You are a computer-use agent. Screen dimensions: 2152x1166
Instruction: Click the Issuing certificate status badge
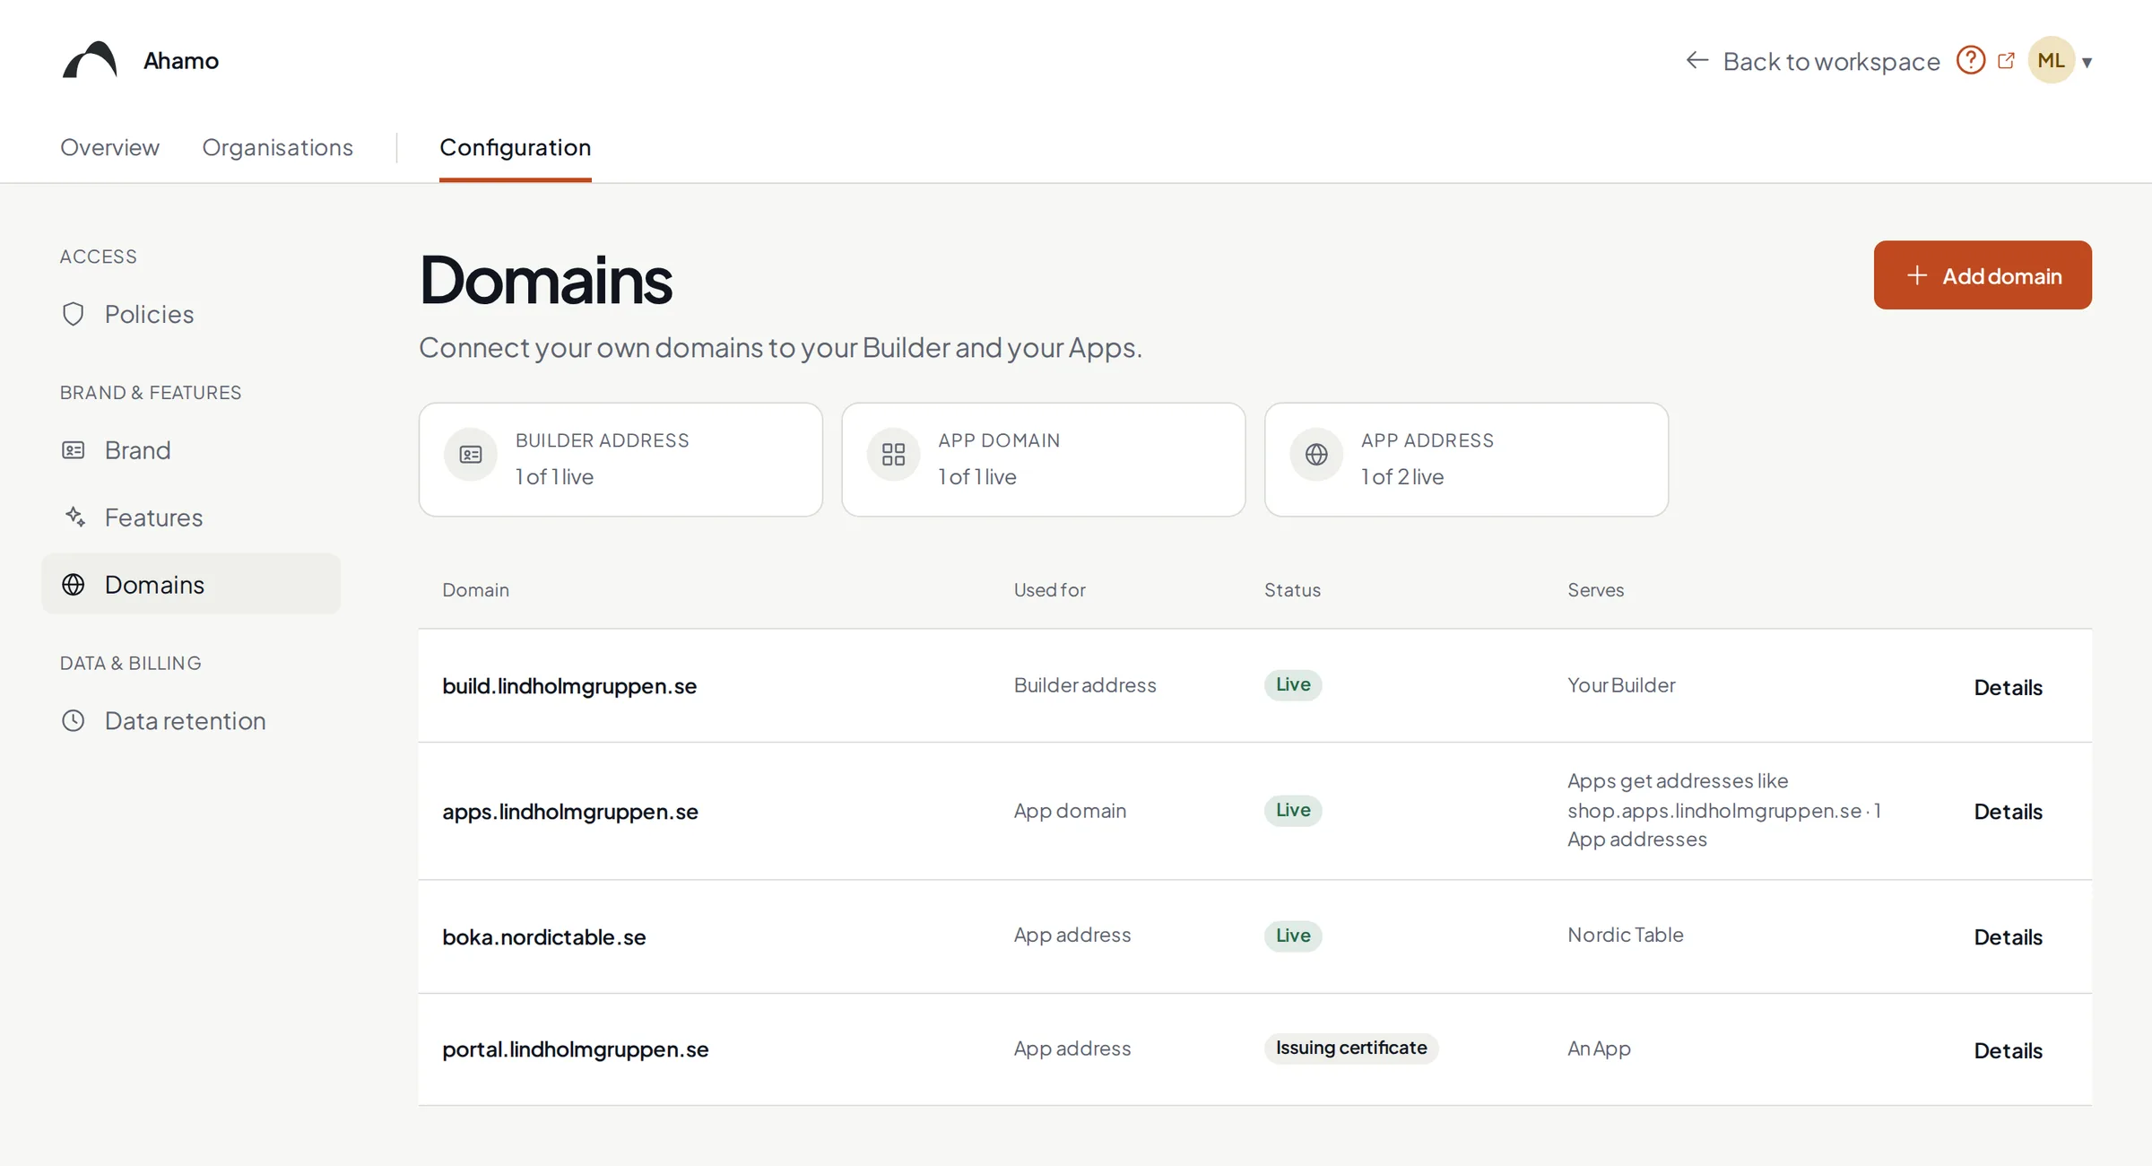coord(1351,1048)
